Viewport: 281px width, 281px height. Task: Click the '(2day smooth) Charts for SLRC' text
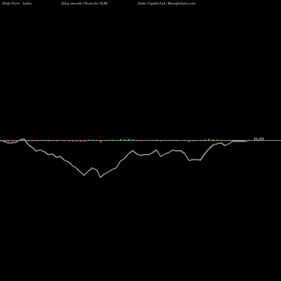pos(84,3)
